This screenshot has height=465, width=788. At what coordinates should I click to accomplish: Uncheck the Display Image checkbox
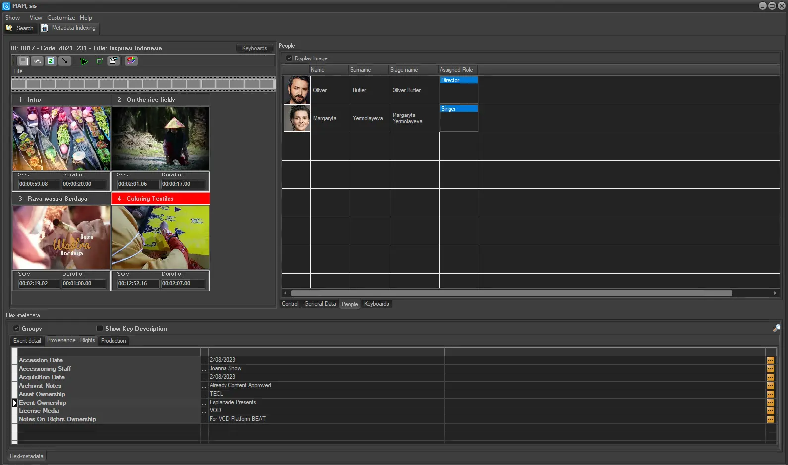point(289,58)
